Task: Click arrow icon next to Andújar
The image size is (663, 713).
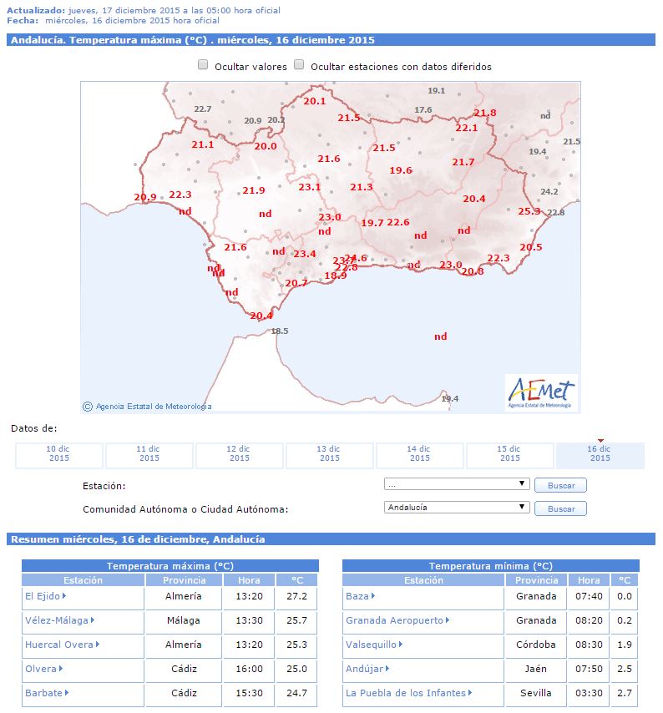Action: click(x=387, y=670)
